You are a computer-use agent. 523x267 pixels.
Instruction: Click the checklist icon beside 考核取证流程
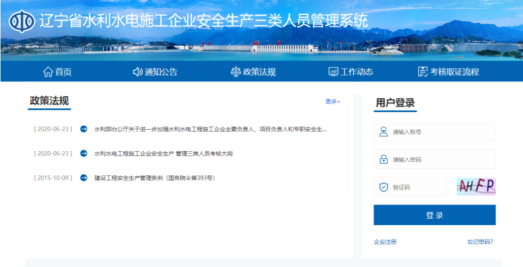pos(423,72)
